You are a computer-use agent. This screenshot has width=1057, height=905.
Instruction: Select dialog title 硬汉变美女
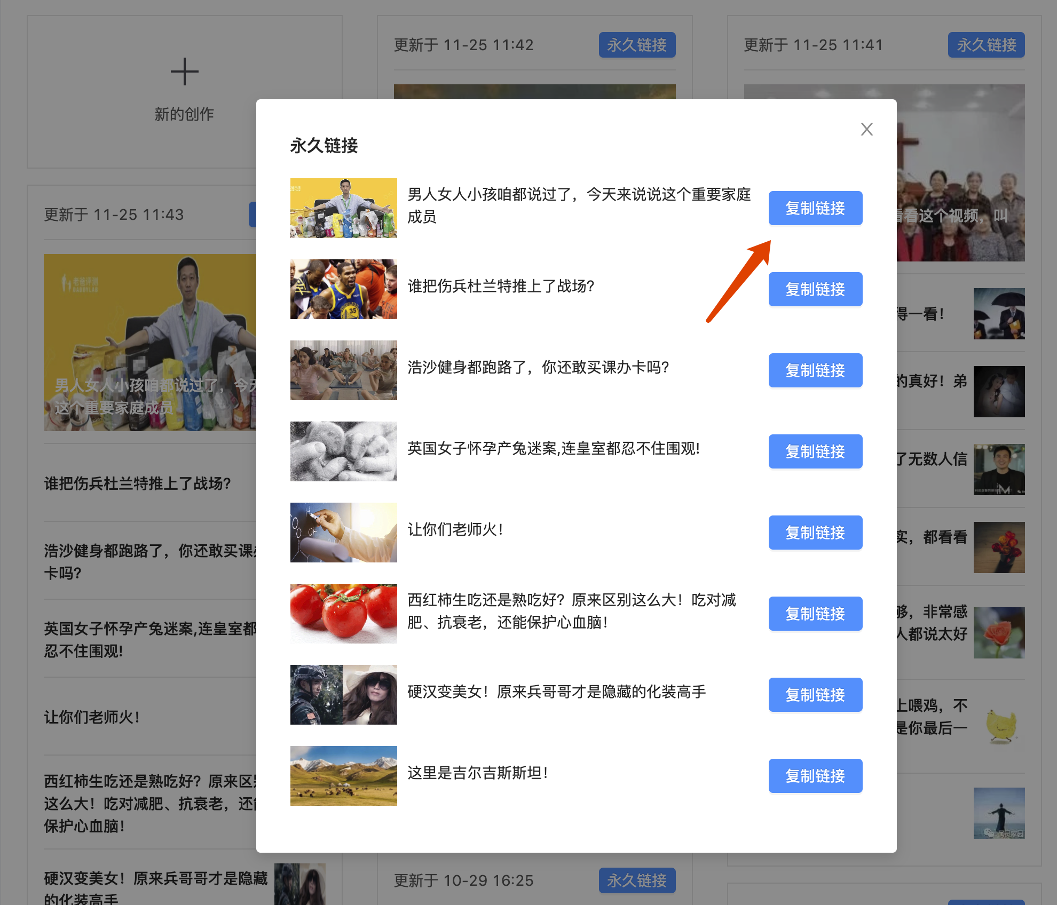point(557,692)
